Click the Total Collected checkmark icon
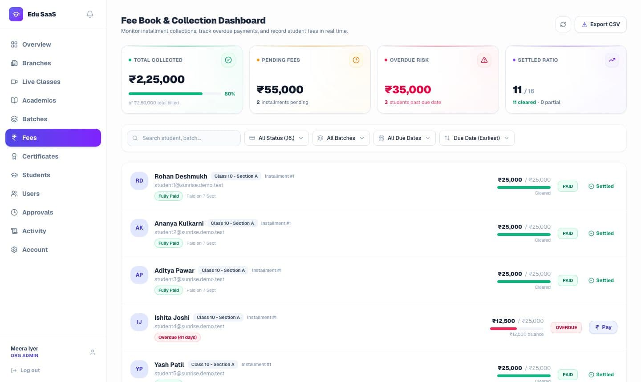The height and width of the screenshot is (382, 641). coord(228,60)
